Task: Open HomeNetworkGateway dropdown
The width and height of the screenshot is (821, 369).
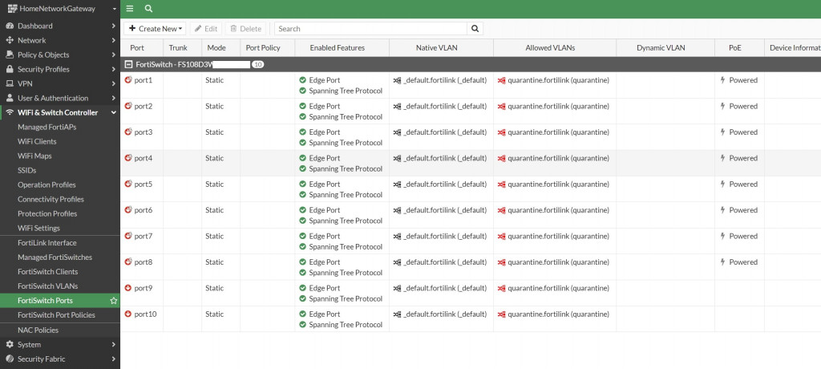Action: 114,9
